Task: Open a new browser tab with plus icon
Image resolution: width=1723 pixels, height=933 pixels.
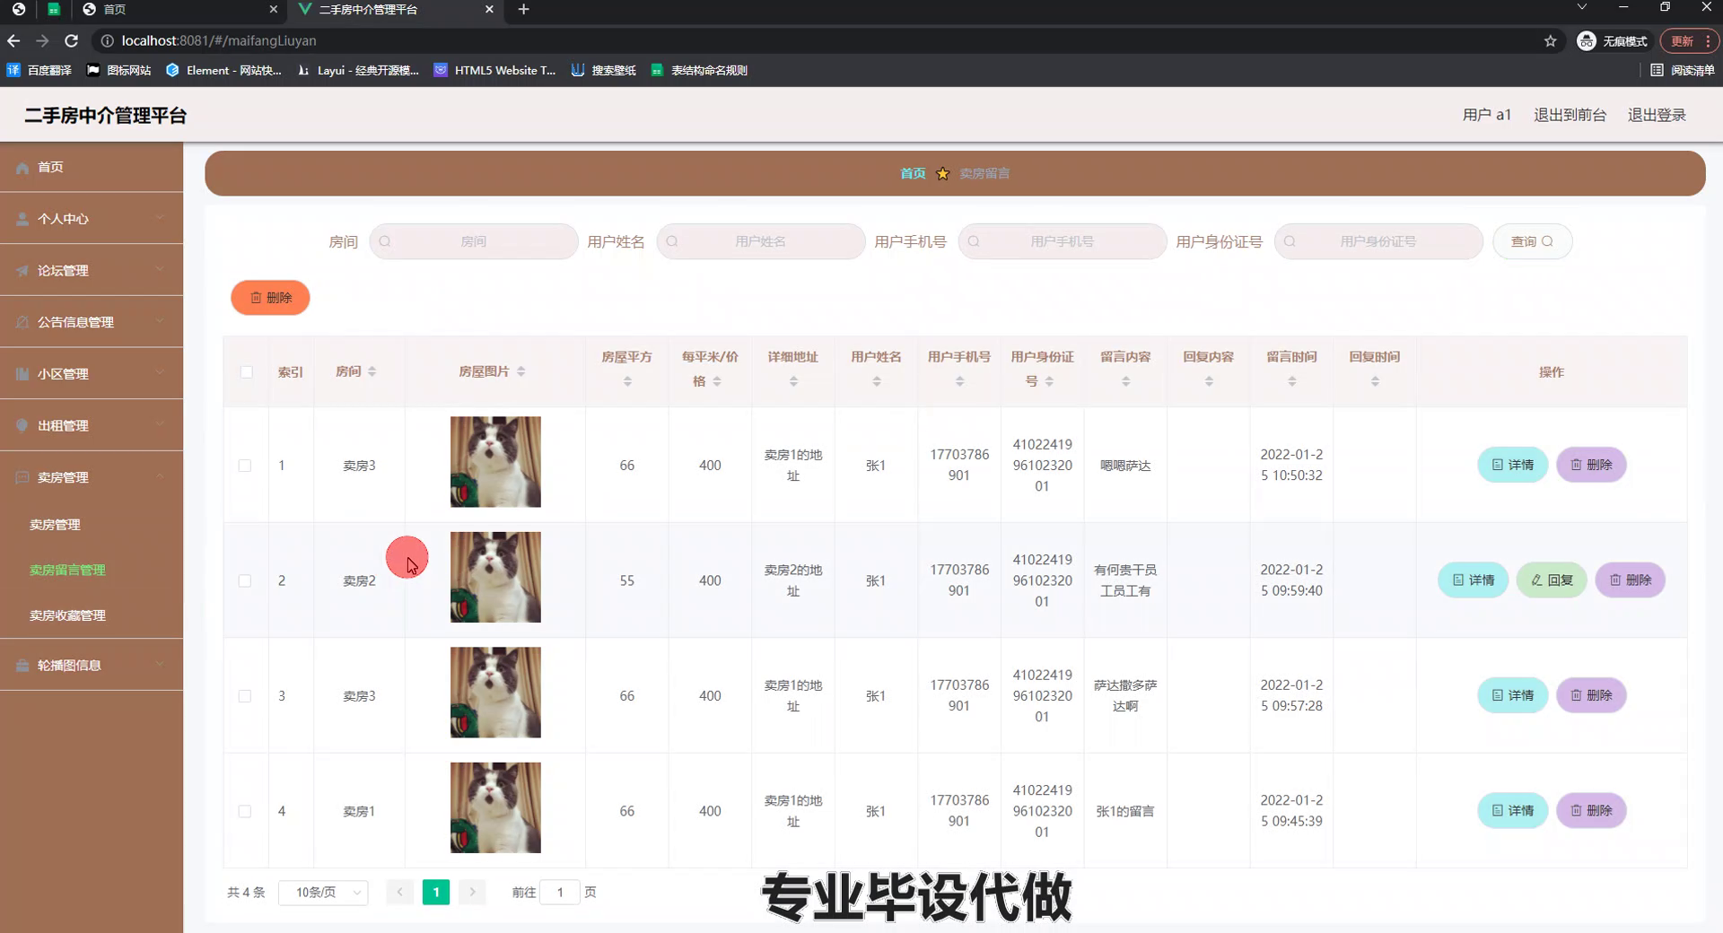Action: coord(524,9)
